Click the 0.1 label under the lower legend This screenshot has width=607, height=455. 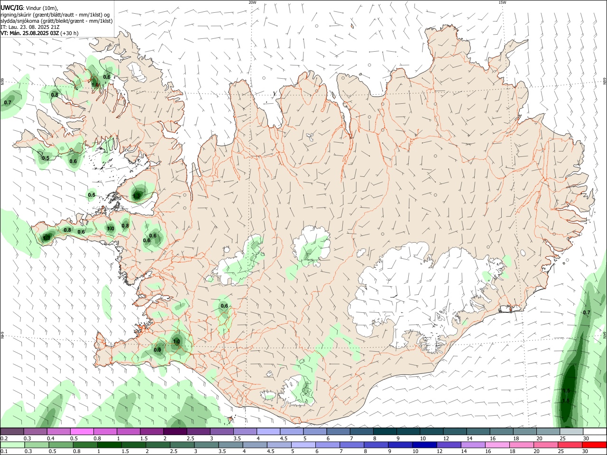[x=4, y=452]
